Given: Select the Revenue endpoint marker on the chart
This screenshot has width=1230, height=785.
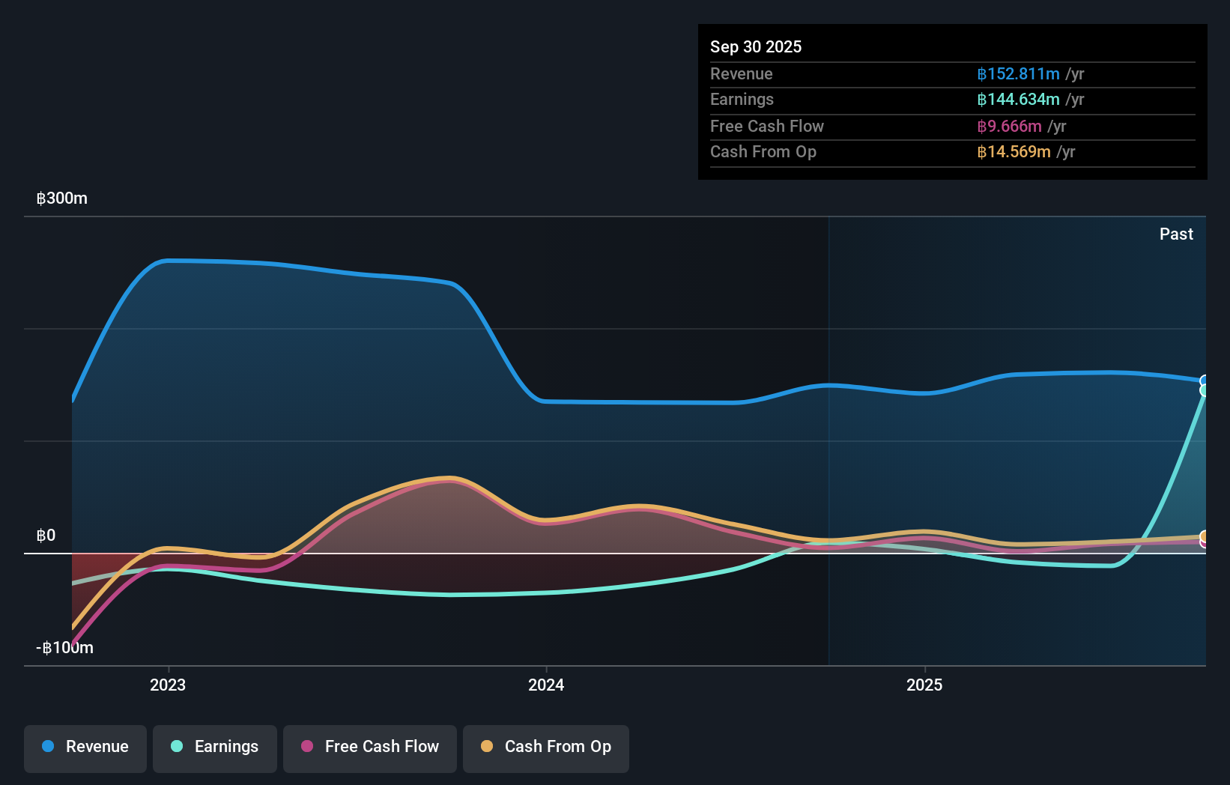Looking at the screenshot, I should (1204, 380).
